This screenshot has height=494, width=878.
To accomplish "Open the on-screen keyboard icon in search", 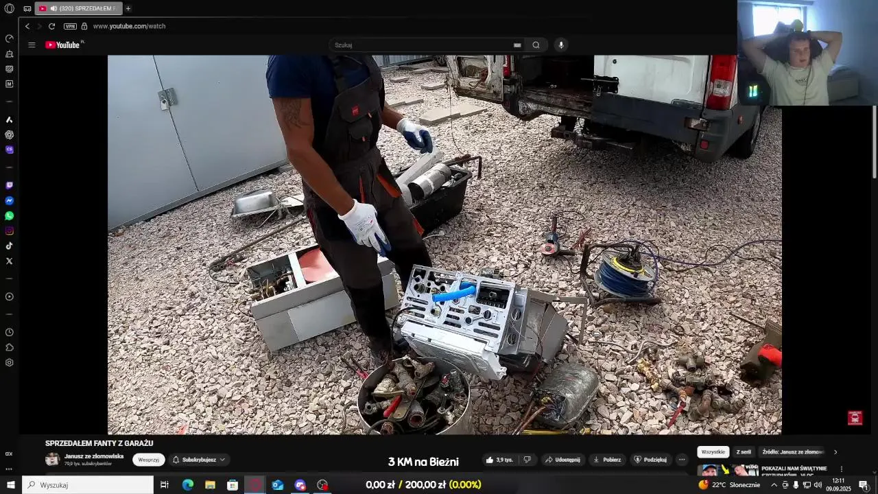I will point(517,45).
